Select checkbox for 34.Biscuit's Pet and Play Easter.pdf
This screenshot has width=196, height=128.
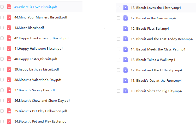click(x=2, y=121)
